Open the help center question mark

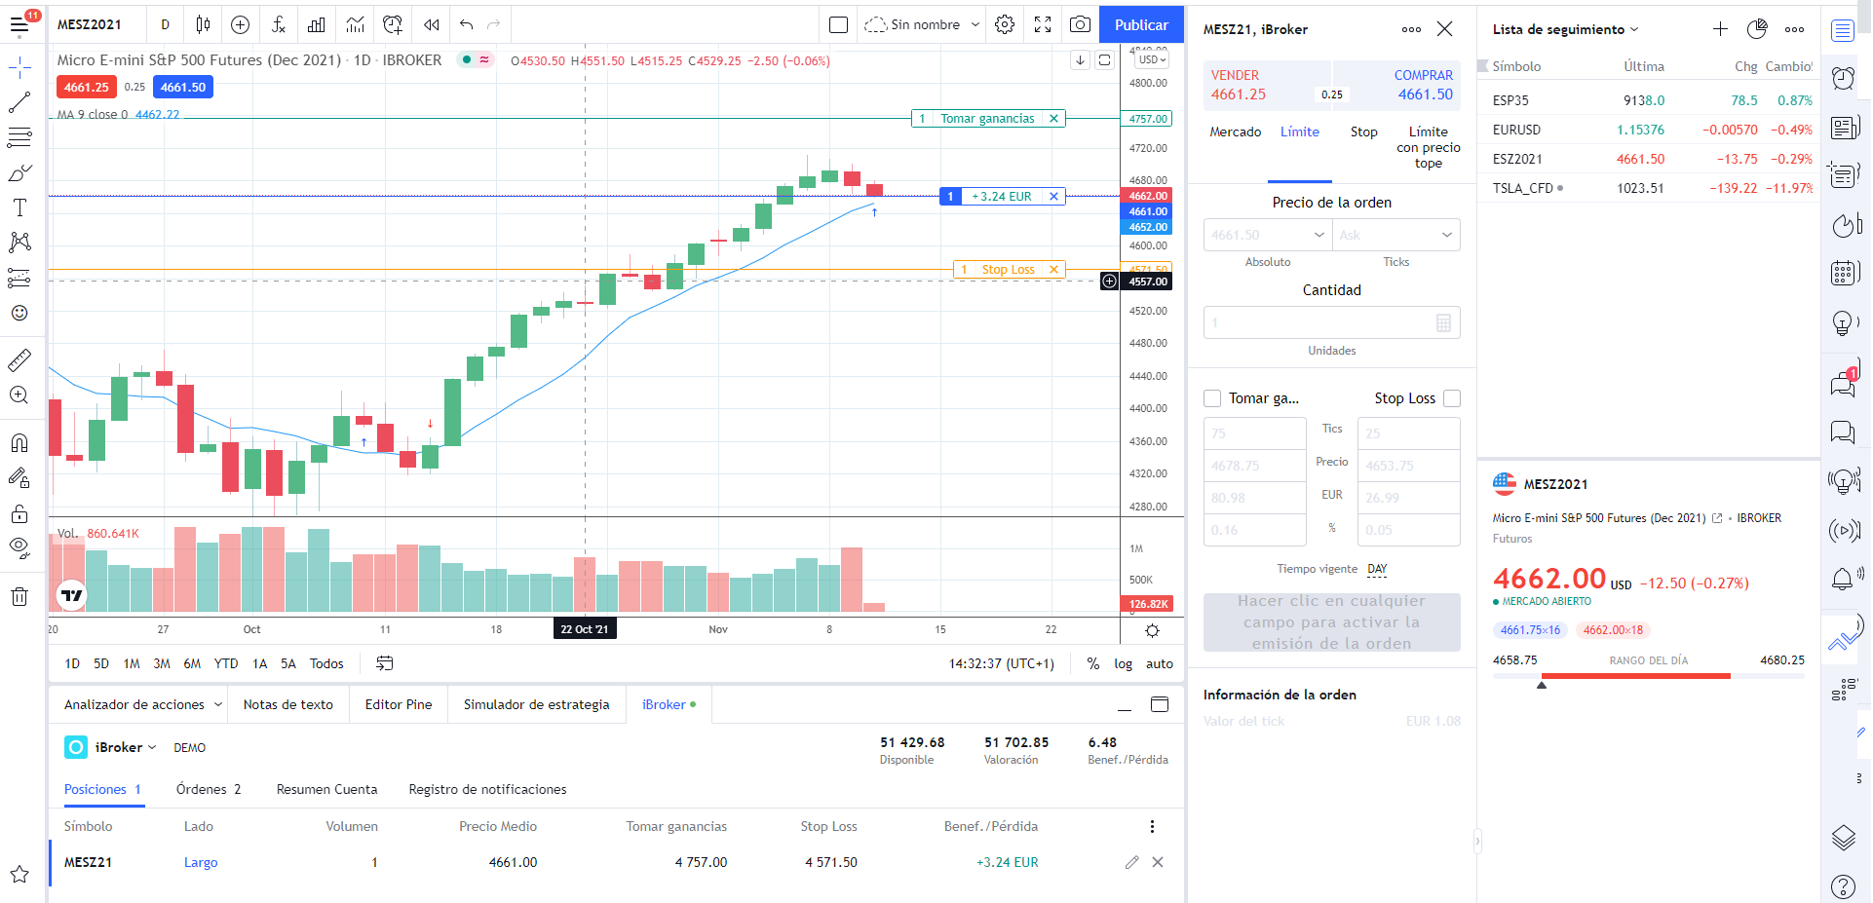click(x=1843, y=886)
